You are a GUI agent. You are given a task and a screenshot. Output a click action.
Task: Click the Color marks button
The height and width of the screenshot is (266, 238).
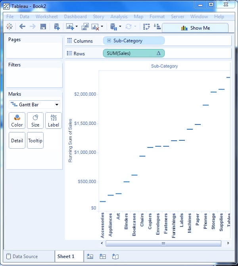(x=17, y=121)
